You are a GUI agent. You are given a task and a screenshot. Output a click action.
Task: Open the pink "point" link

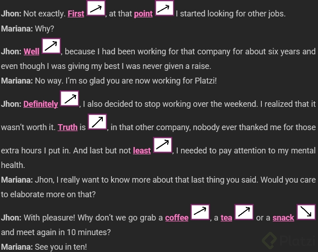pyautogui.click(x=143, y=14)
